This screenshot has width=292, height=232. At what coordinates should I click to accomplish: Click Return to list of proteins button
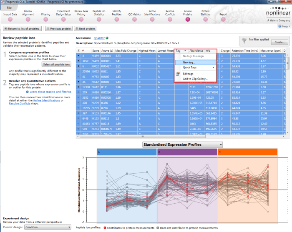click(x=22, y=29)
